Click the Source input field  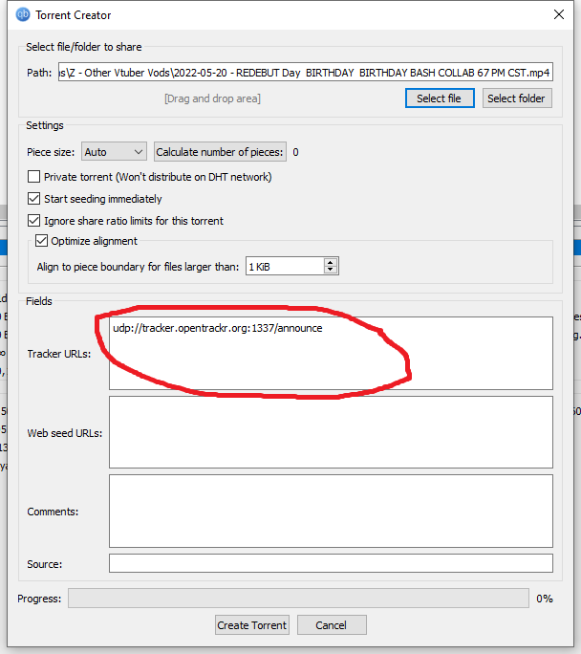331,563
